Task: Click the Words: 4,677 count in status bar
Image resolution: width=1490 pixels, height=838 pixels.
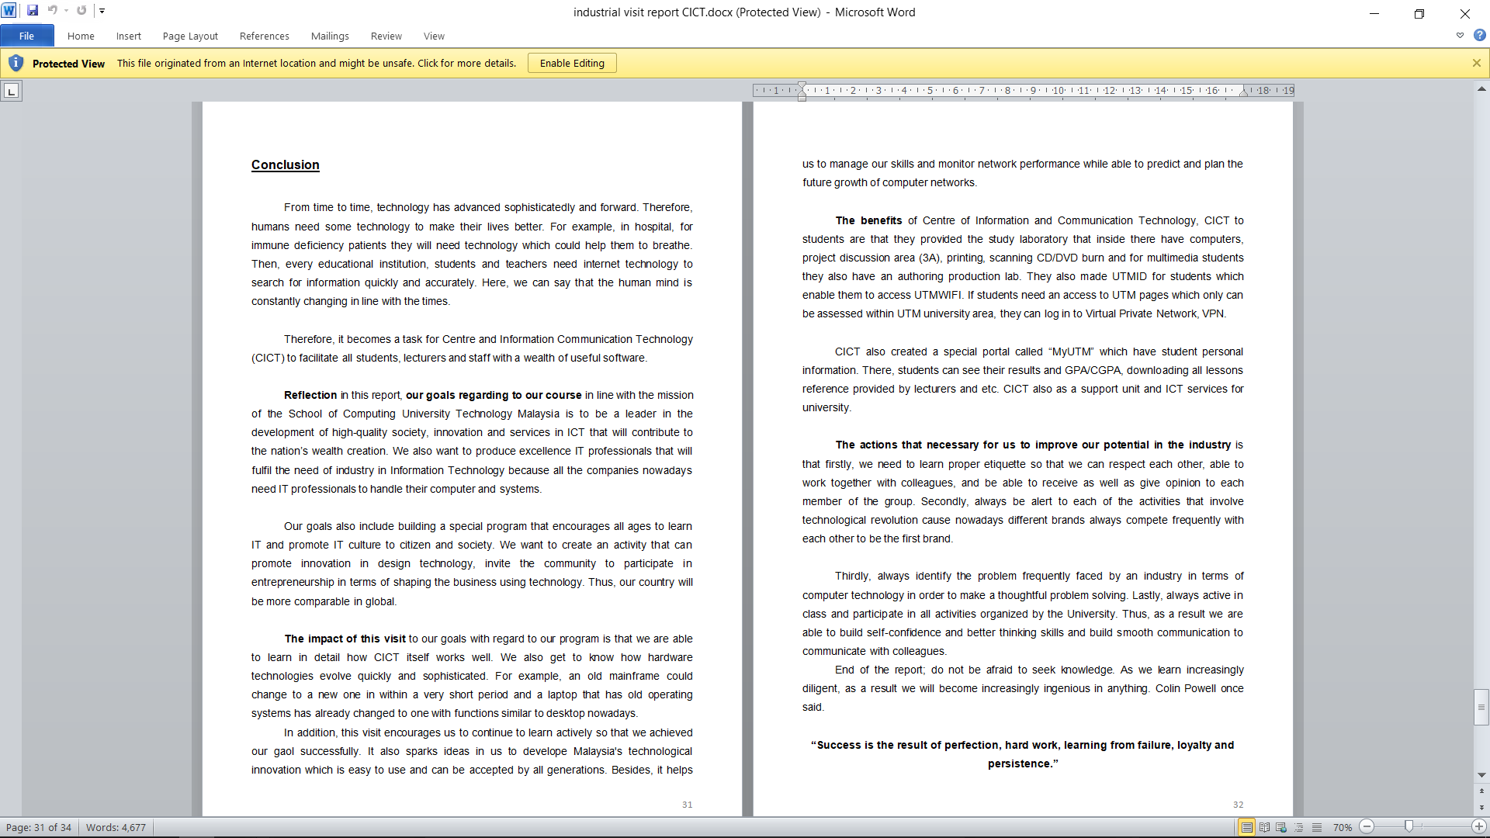Action: click(x=116, y=827)
